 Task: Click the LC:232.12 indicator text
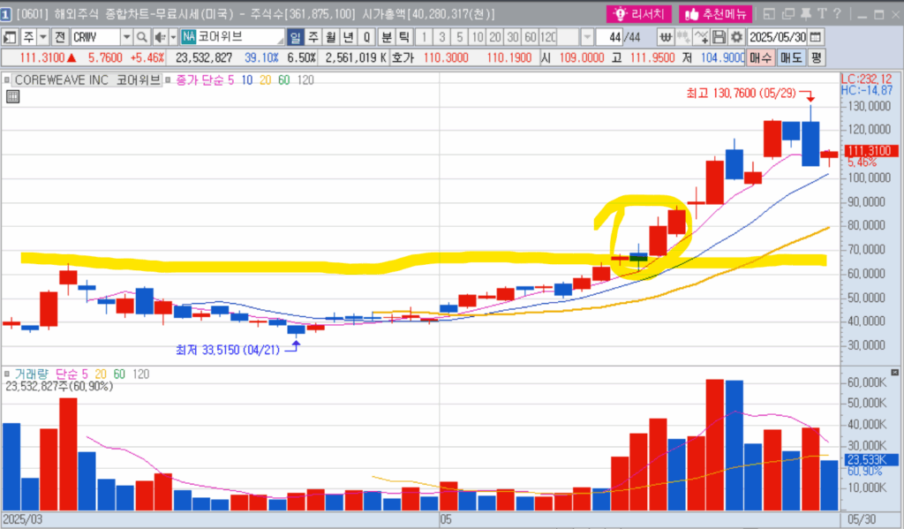pyautogui.click(x=867, y=79)
